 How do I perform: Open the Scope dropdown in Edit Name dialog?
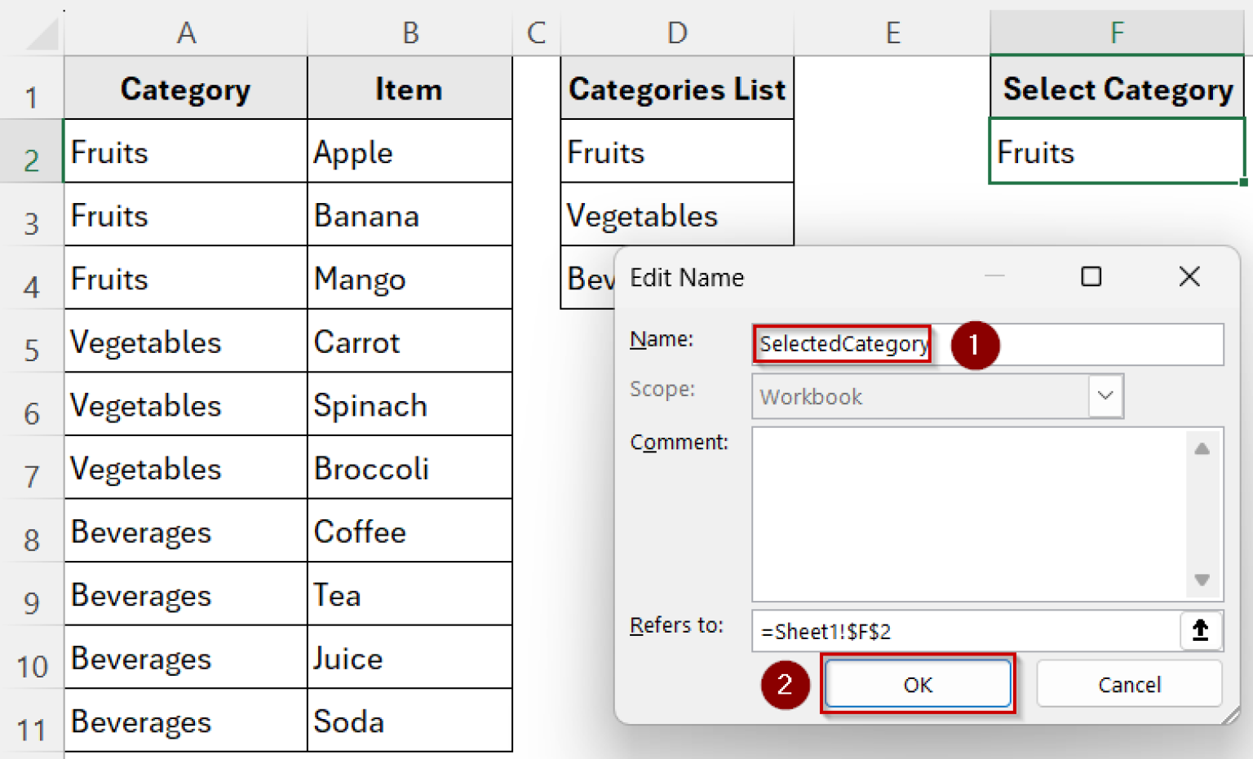click(1105, 396)
